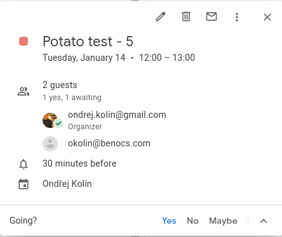Image resolution: width=282 pixels, height=237 pixels.
Task: Click the guests people icon
Action: [x=23, y=91]
